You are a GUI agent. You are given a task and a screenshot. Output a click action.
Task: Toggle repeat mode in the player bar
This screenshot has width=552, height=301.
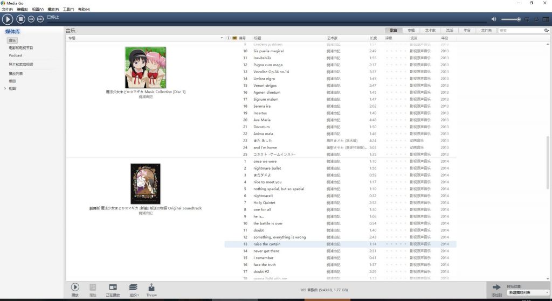click(x=536, y=19)
